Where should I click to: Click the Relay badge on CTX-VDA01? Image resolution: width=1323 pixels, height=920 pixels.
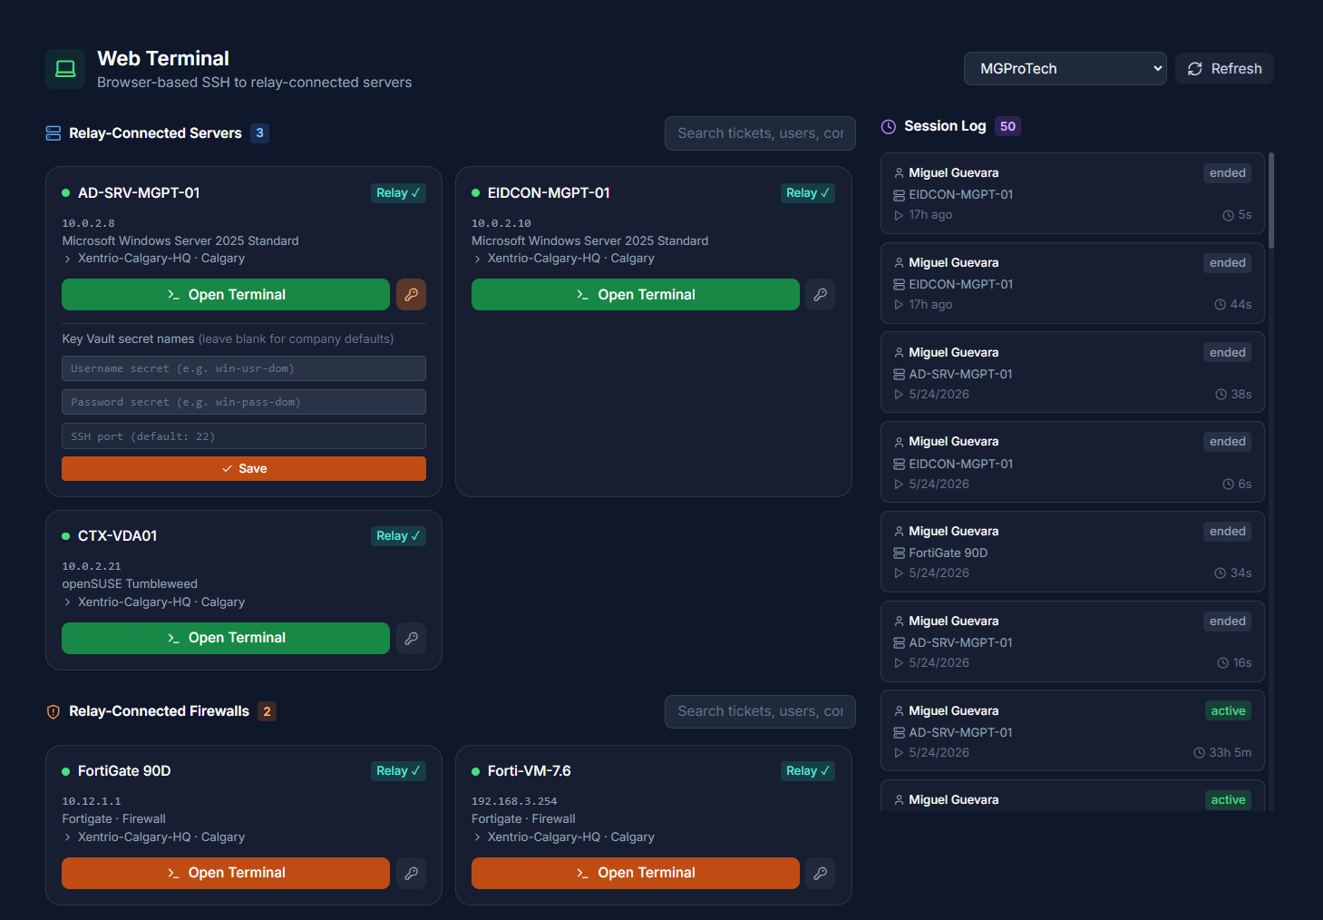tap(398, 535)
